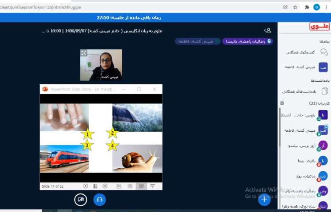Click the red train picture on the slide
This screenshot has width=331, height=212.
tap(64, 159)
